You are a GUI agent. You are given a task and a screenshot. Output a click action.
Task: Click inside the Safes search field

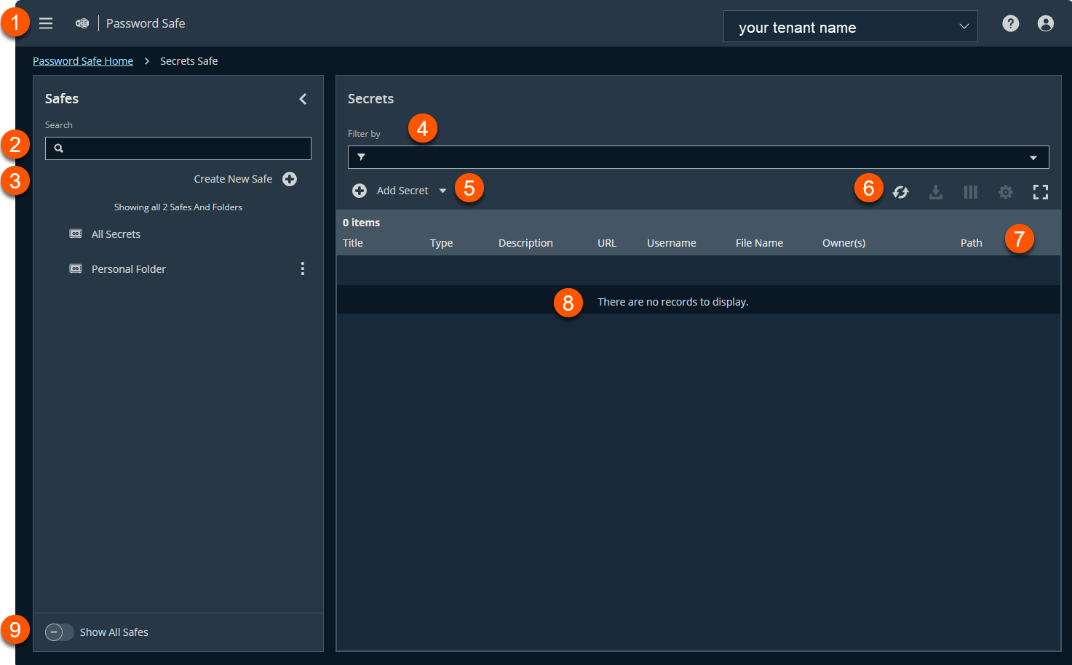click(x=178, y=148)
